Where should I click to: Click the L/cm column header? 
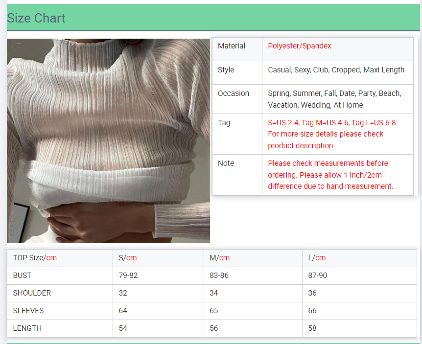point(317,258)
